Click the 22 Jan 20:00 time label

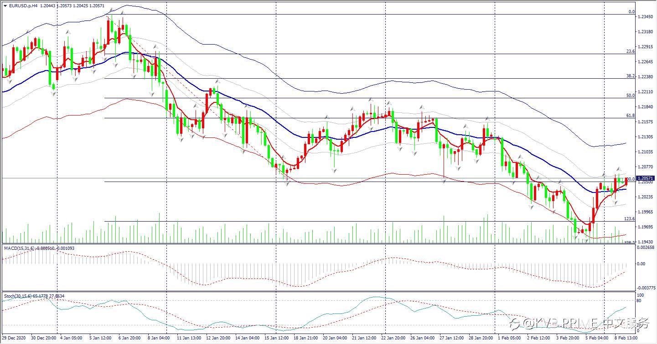pos(393,339)
